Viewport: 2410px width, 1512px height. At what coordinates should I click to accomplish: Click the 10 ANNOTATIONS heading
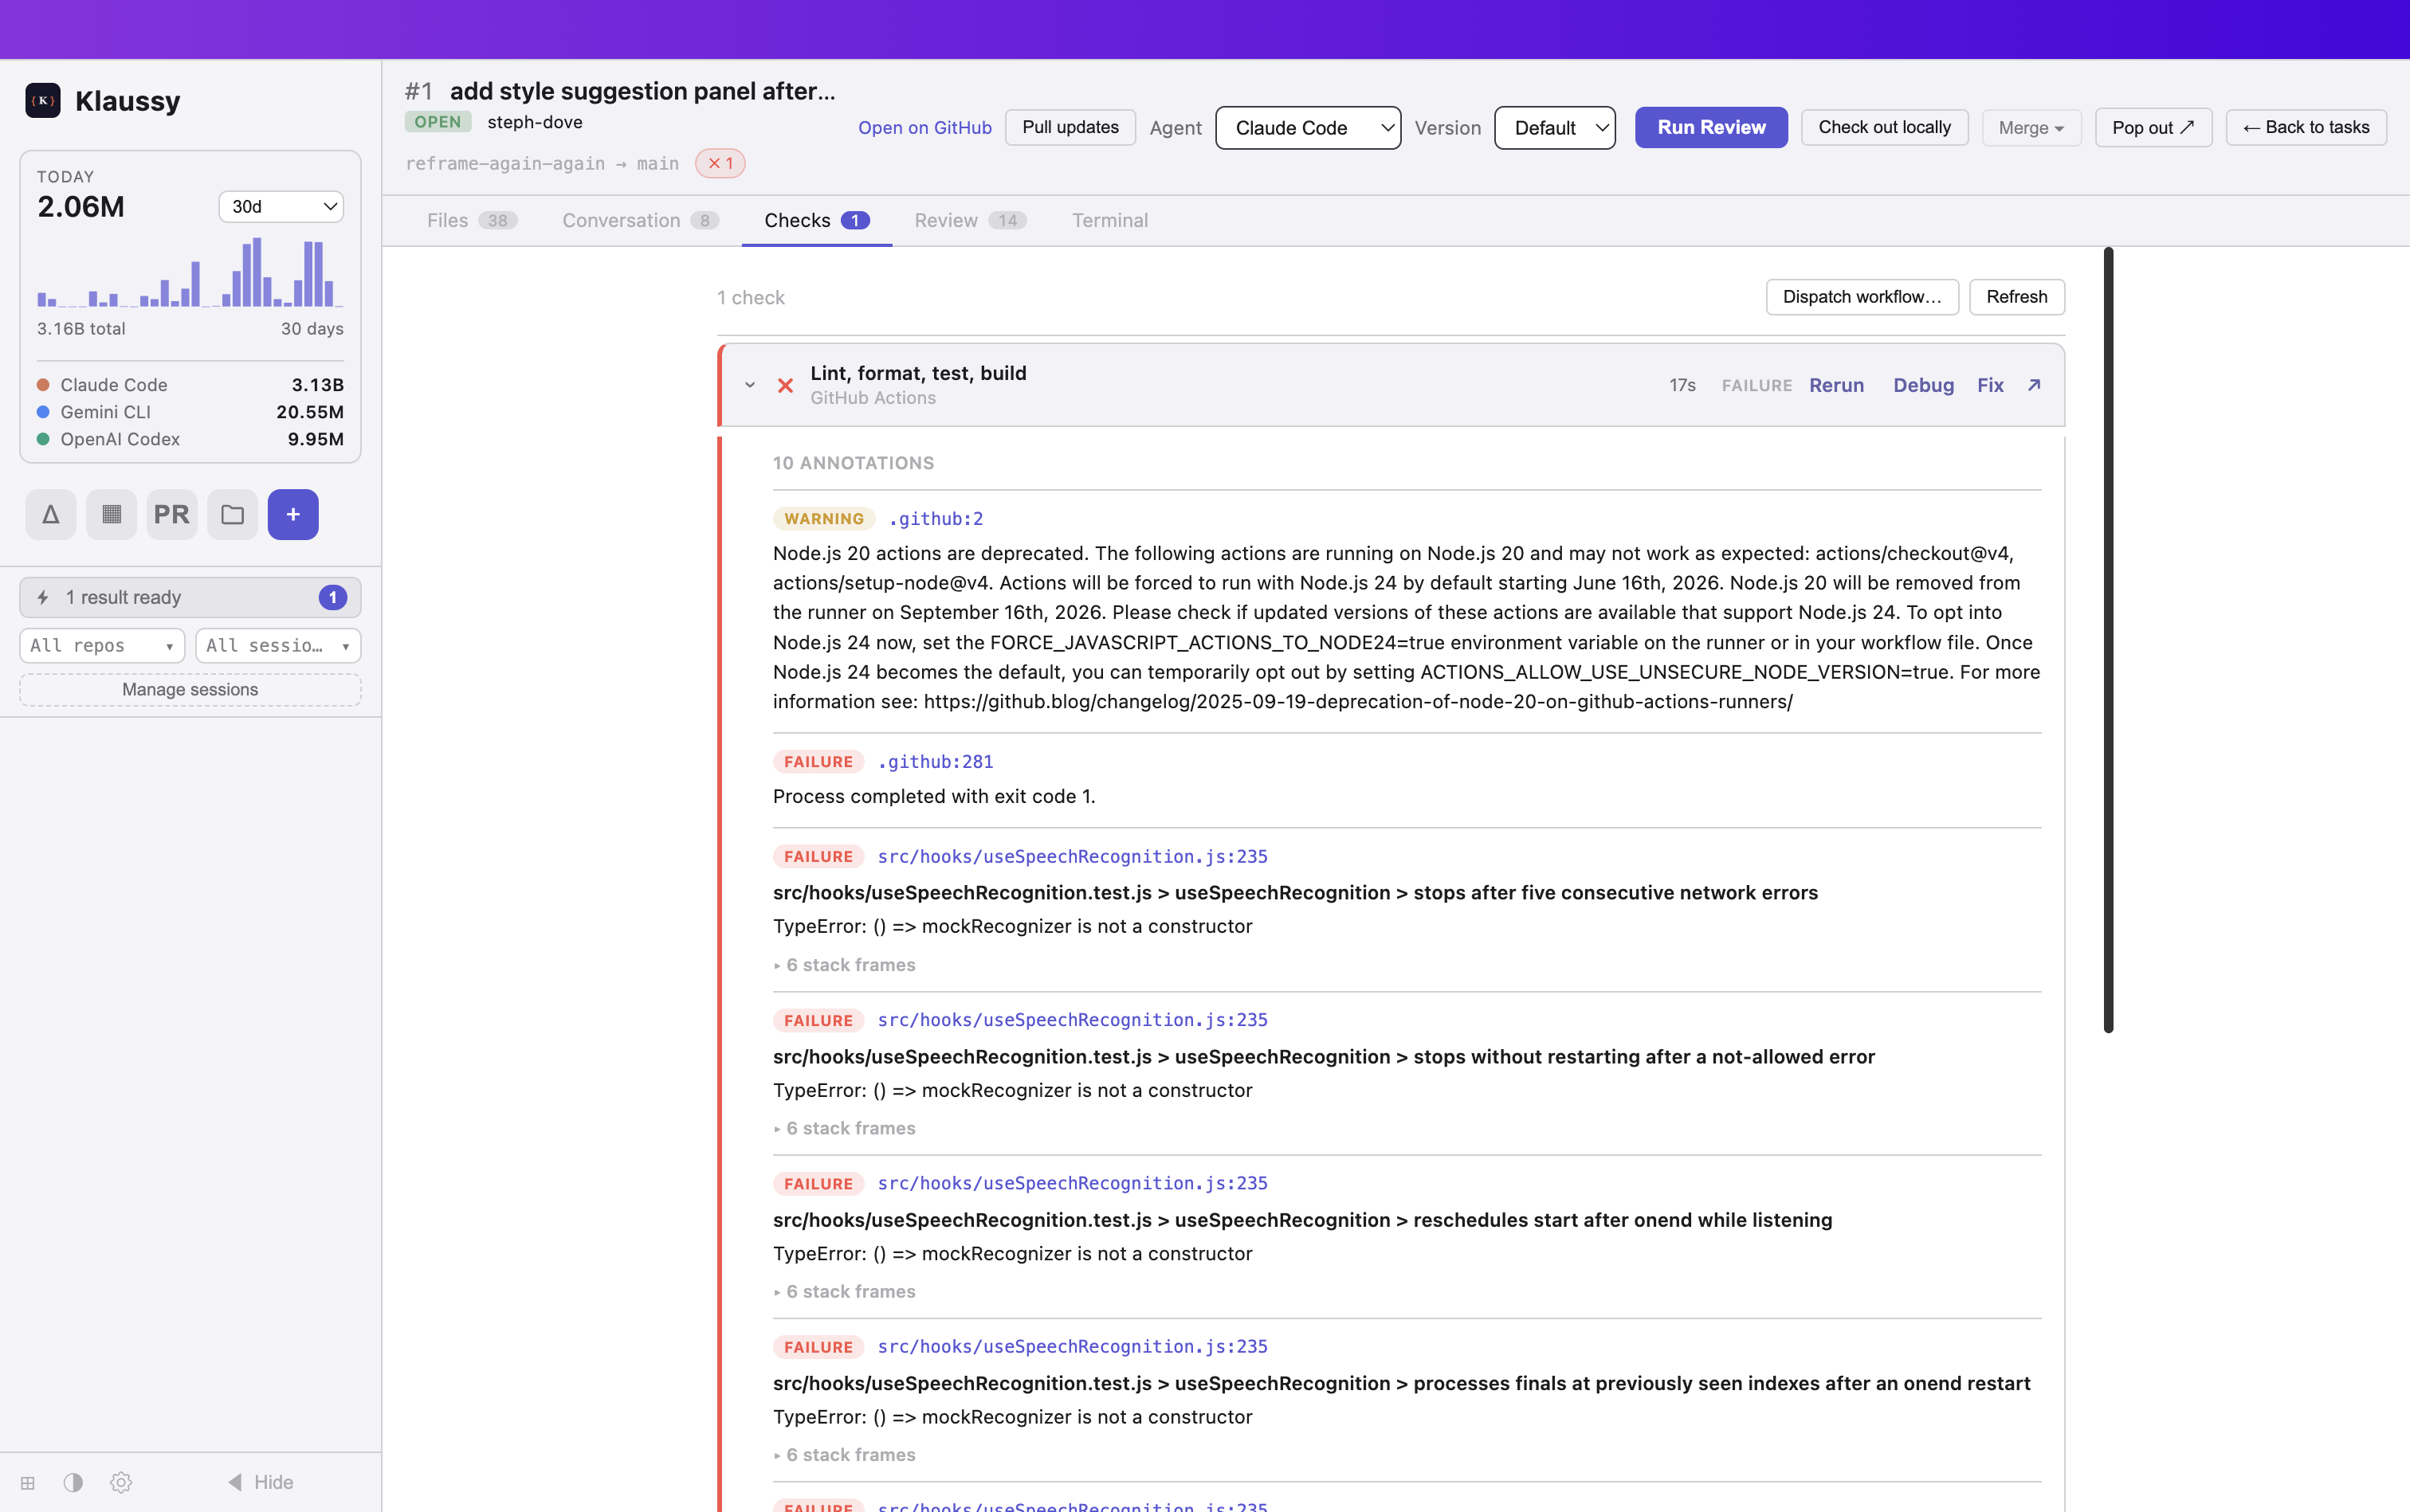[854, 463]
